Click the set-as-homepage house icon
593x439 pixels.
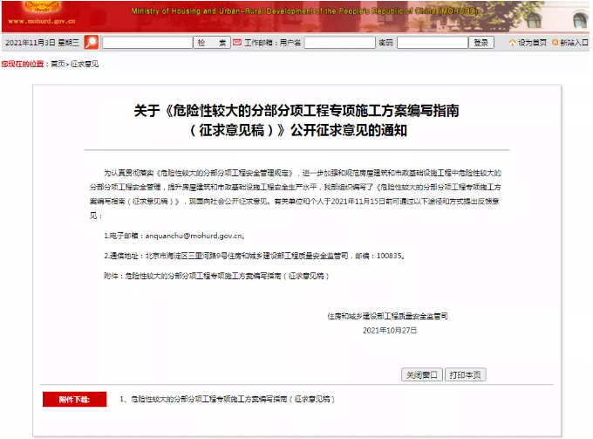(513, 42)
